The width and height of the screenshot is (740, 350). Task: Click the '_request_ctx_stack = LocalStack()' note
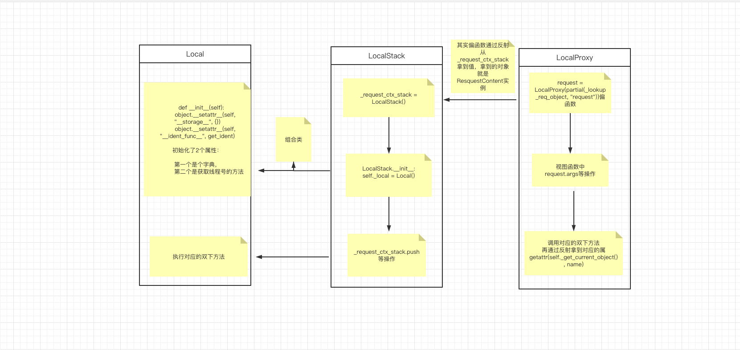(x=389, y=98)
